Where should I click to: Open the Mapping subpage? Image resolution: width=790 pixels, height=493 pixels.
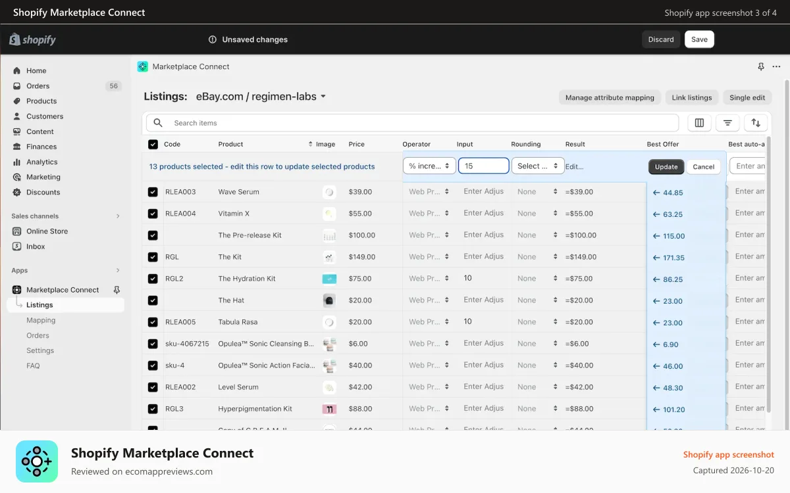pos(41,320)
